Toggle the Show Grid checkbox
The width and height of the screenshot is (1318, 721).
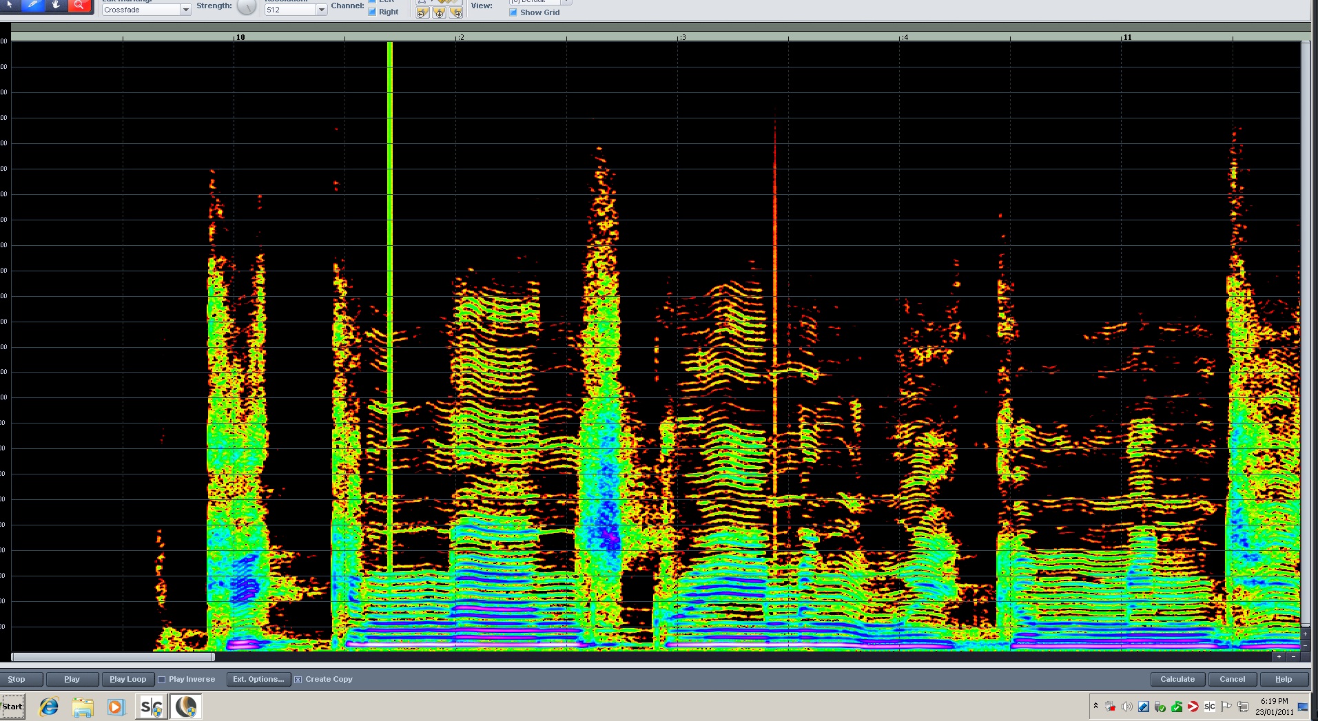click(x=513, y=12)
